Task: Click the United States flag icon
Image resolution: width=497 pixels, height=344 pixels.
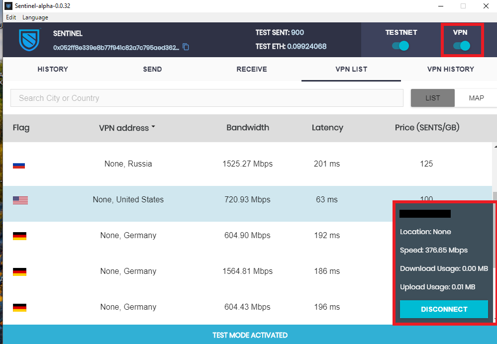Action: coord(20,200)
